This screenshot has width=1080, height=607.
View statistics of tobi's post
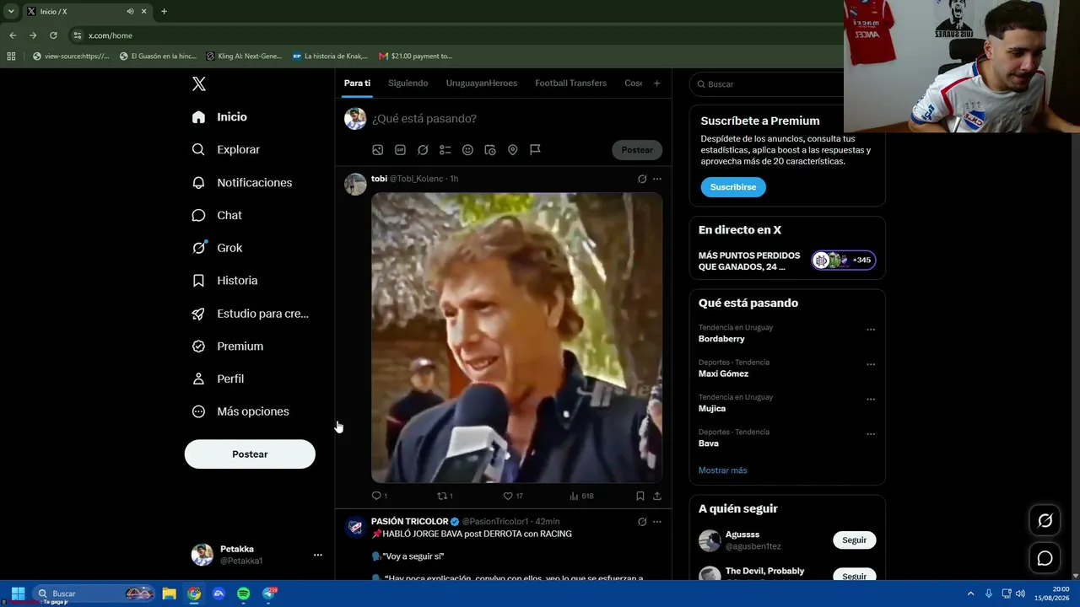tap(581, 496)
